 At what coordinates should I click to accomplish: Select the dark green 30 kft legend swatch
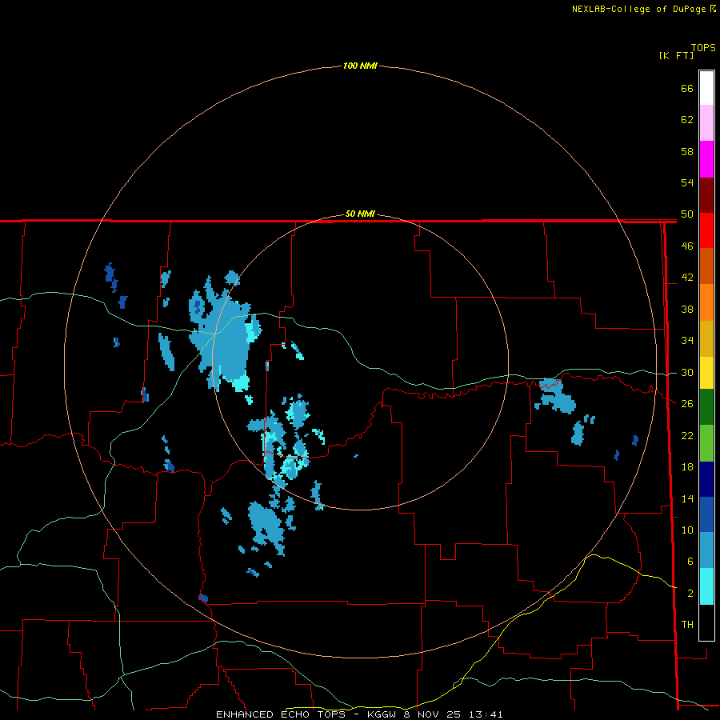pyautogui.click(x=706, y=407)
